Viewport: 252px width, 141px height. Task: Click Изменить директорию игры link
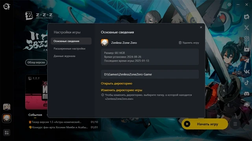(x=122, y=90)
